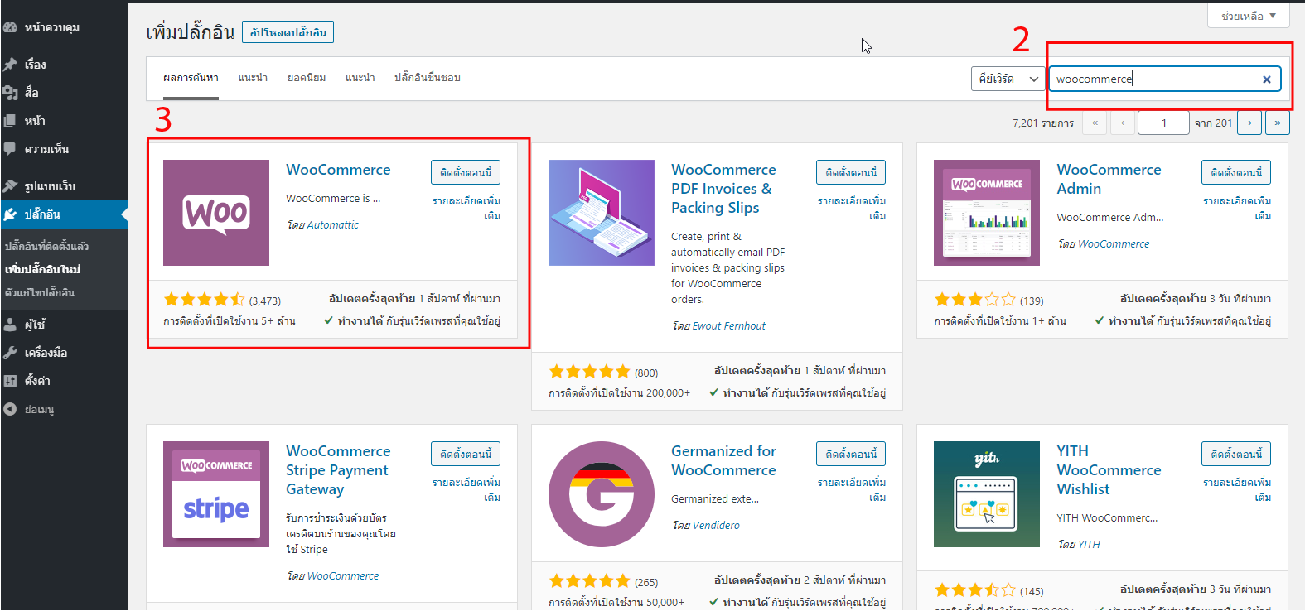Click the 7,201 รายการ results count text
The width and height of the screenshot is (1305, 611).
point(1043,123)
